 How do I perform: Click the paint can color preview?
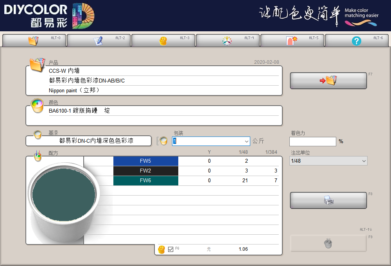64,195
